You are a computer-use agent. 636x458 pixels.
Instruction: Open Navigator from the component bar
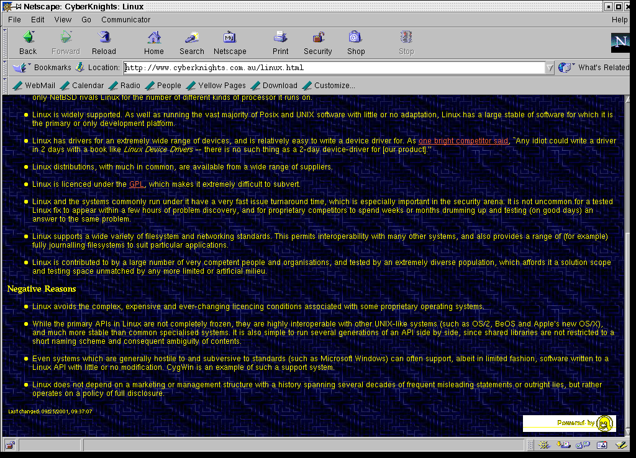pyautogui.click(x=544, y=445)
